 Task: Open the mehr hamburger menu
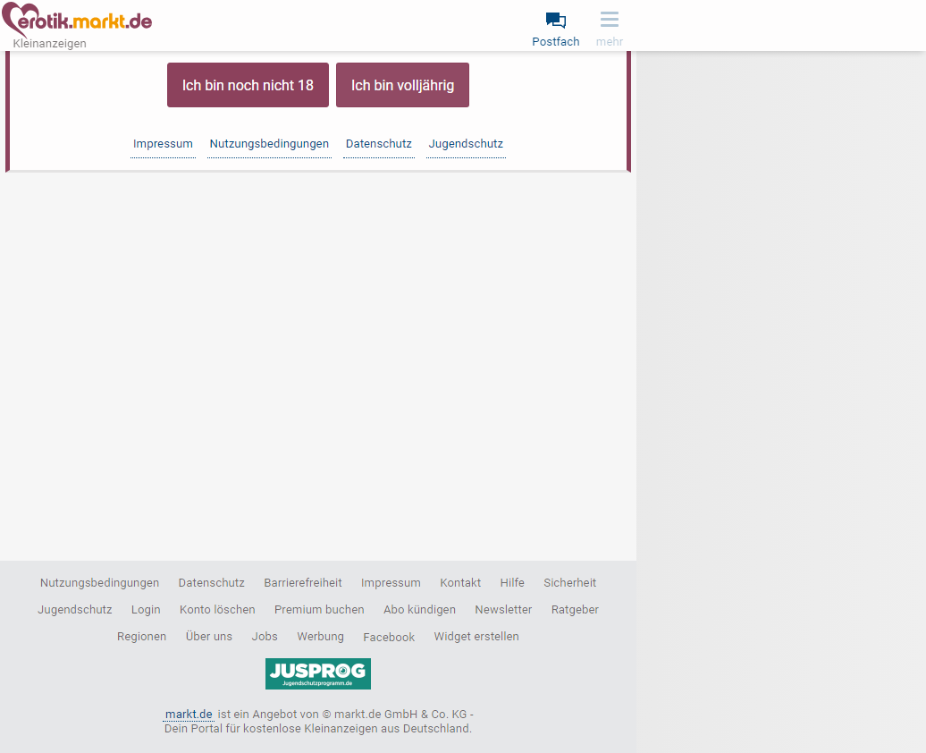(x=609, y=29)
